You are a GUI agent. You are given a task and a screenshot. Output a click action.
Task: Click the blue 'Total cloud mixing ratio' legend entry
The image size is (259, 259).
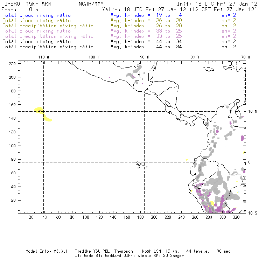click(37, 15)
